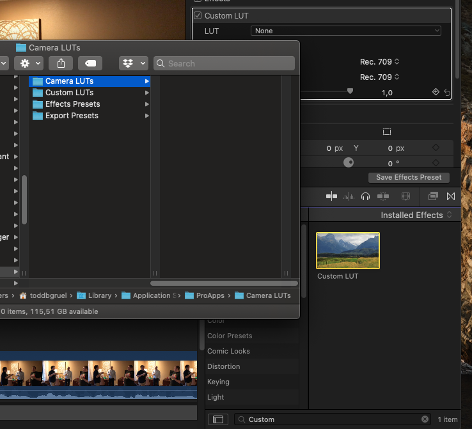Toggle timeline snapping icon

[331, 196]
